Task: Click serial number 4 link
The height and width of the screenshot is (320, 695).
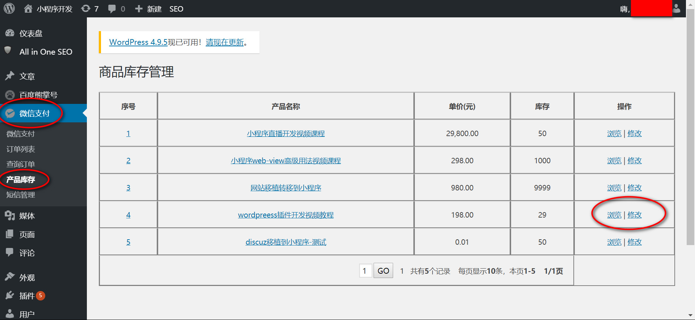Action: (128, 215)
